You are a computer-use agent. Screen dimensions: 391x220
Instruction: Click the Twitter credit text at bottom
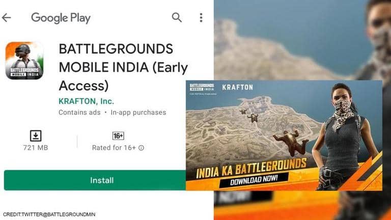point(49,214)
